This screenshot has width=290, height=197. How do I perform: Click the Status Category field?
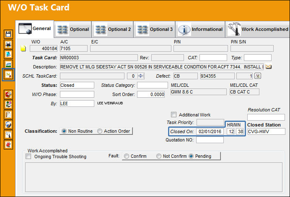coord(153,85)
